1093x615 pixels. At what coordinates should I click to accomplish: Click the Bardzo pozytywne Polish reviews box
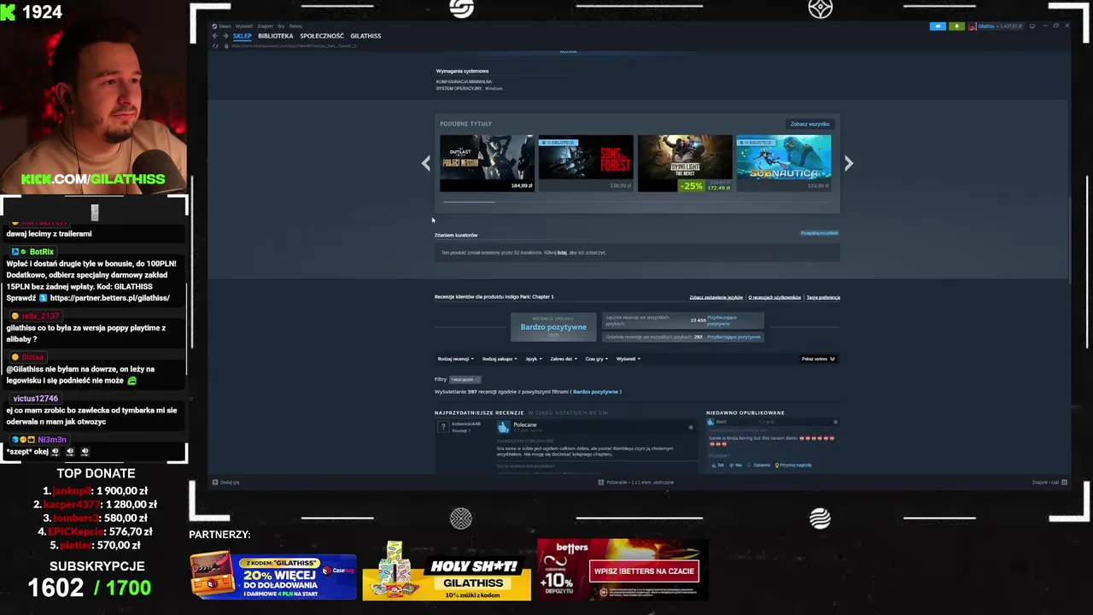tap(553, 327)
